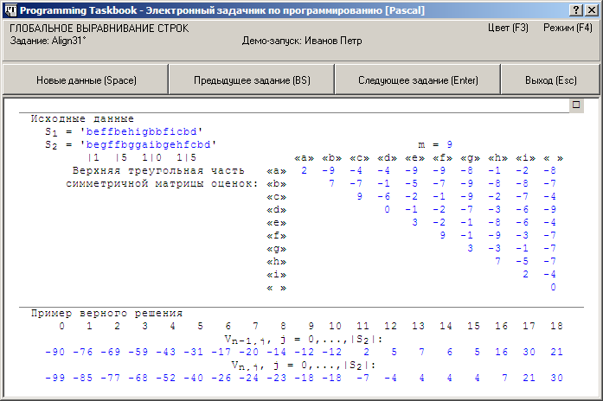This screenshot has width=603, height=401.
Task: Go to Предыдущее задание (BS)
Action: pos(251,80)
